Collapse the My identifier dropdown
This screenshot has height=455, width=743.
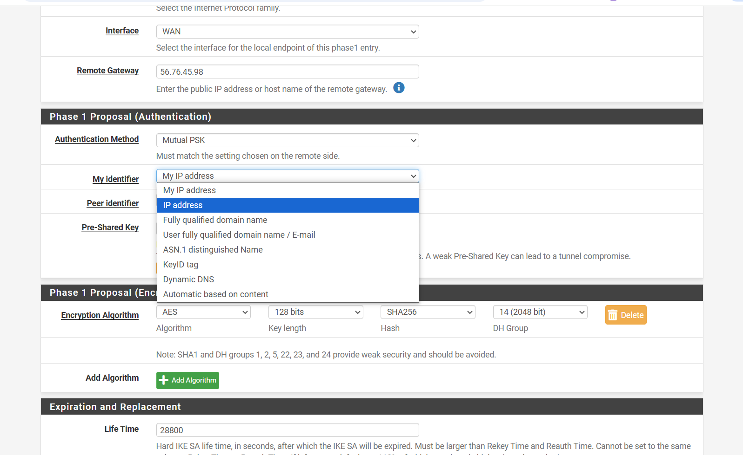(x=287, y=176)
